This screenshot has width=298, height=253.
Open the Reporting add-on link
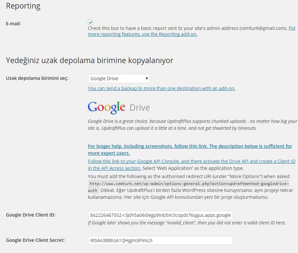click(x=143, y=34)
